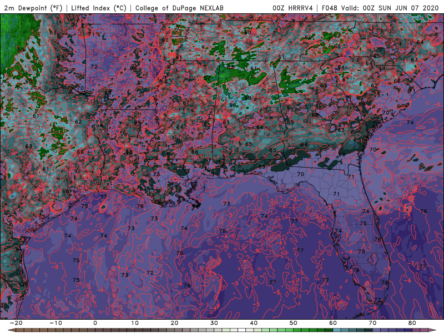Click the "00Z HRRRV4" model run label
The width and height of the screenshot is (444, 333).
point(292,8)
